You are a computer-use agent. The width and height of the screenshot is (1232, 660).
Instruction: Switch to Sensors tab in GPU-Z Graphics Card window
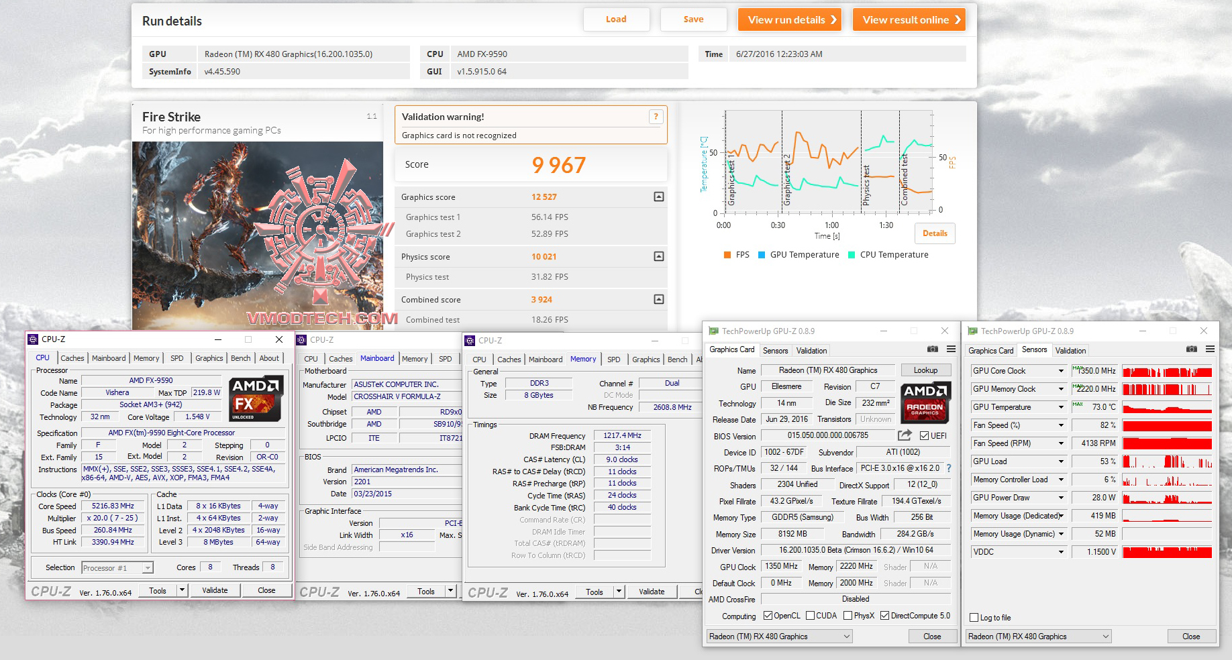click(775, 351)
